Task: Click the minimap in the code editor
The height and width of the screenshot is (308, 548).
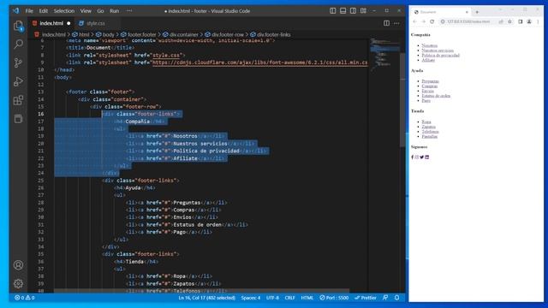Action: click(384, 56)
